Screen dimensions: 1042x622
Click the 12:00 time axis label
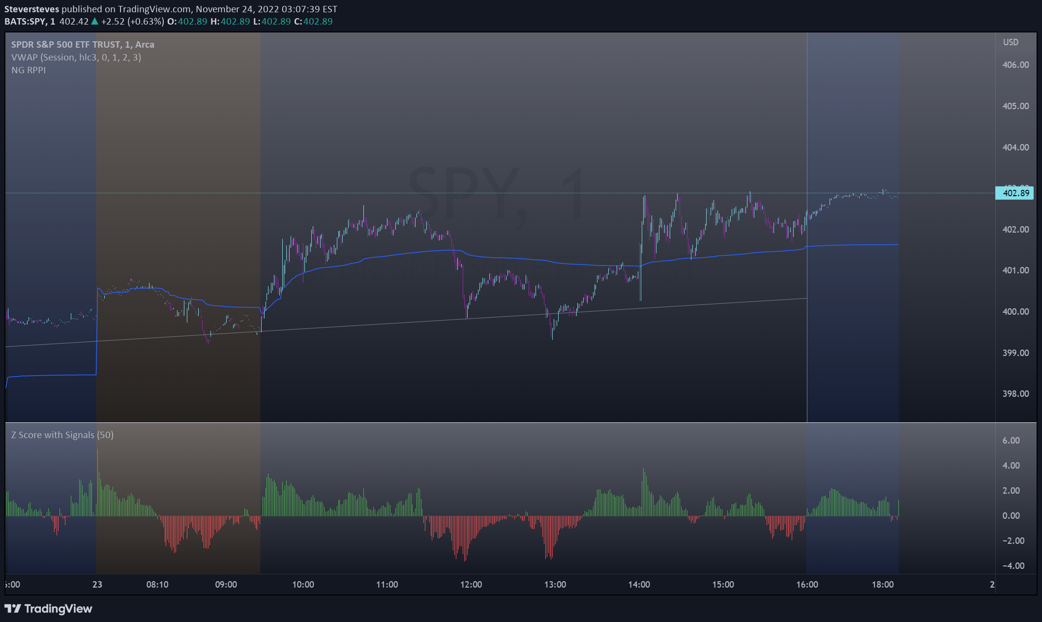coord(471,585)
